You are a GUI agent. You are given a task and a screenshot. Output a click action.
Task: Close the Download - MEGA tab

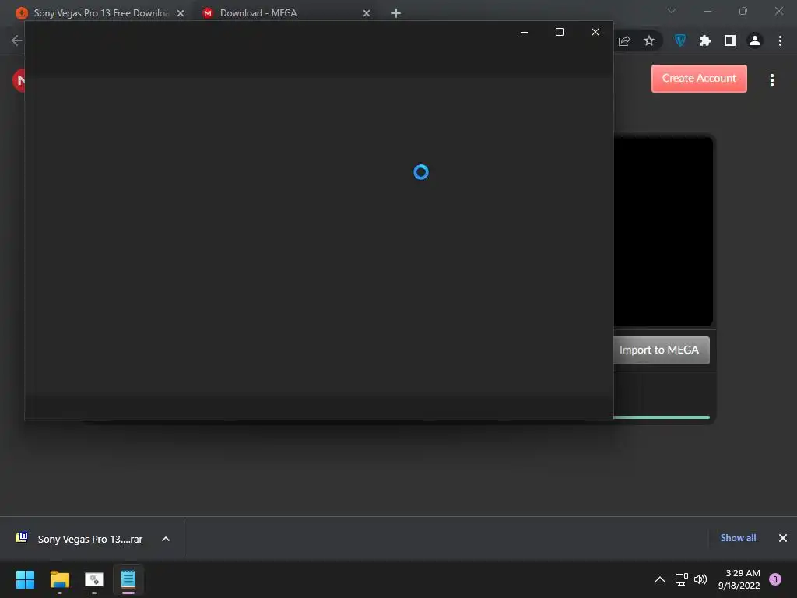(x=367, y=13)
